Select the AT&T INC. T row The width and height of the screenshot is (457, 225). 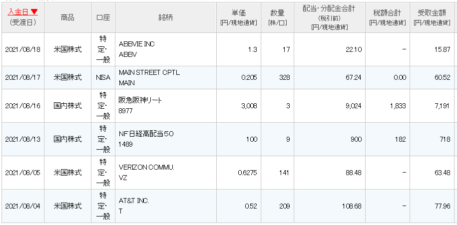tap(228, 206)
